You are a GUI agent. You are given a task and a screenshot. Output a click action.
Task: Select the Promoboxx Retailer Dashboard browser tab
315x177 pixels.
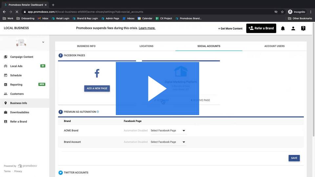coord(26,5)
